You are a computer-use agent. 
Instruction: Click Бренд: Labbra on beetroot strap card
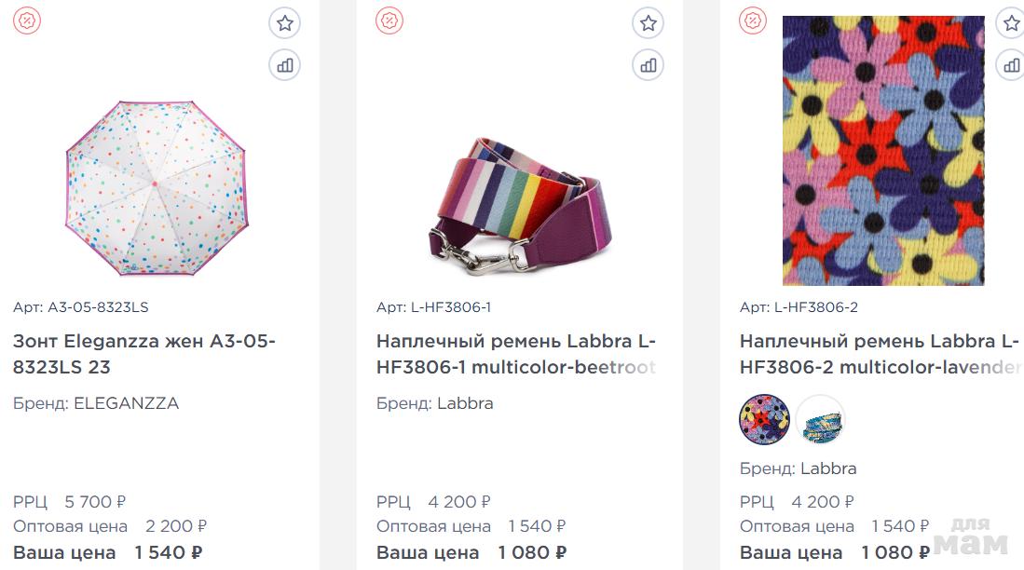click(435, 403)
